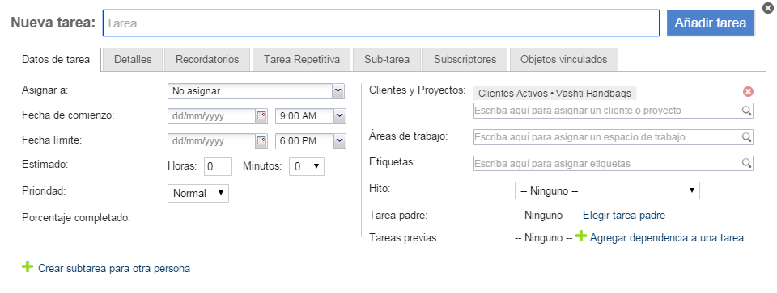Click the Porcentaje completado input box

[189, 220]
